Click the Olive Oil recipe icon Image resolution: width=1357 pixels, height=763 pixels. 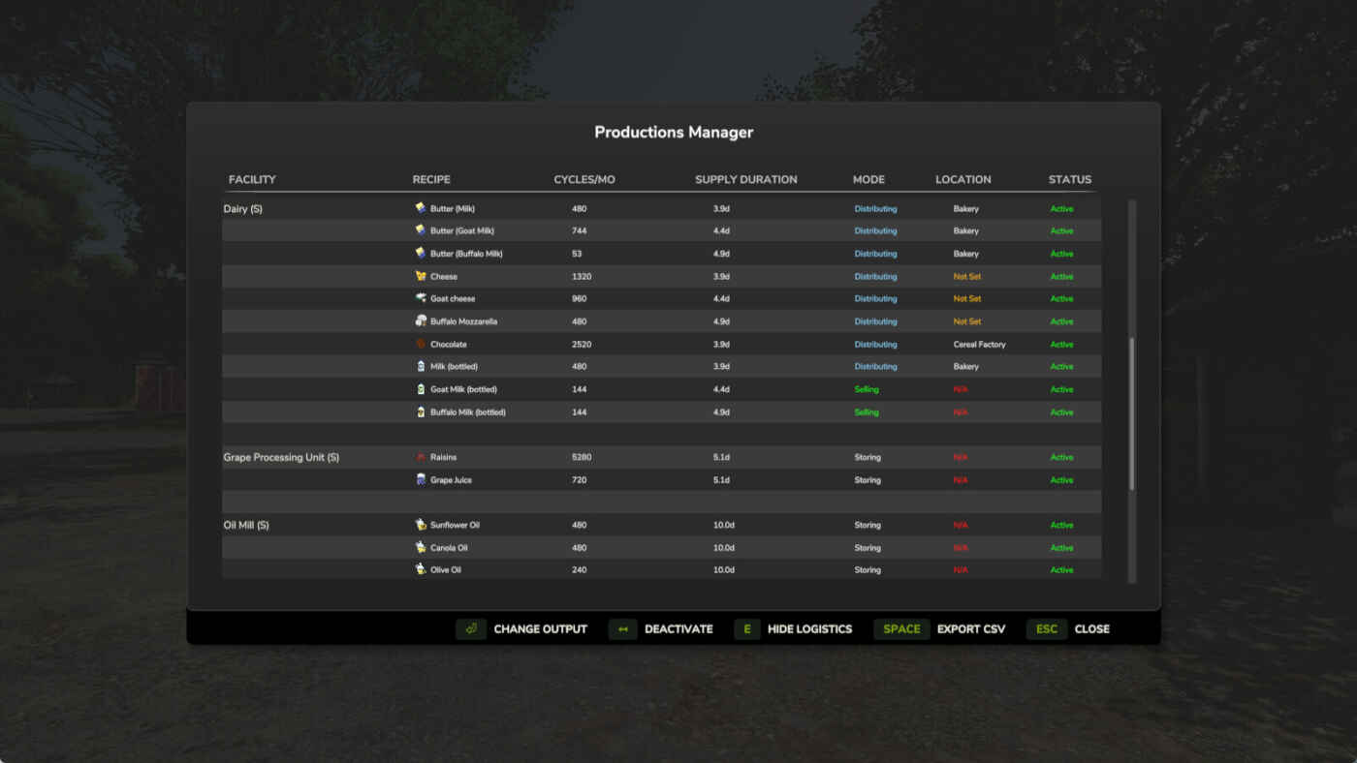point(421,569)
